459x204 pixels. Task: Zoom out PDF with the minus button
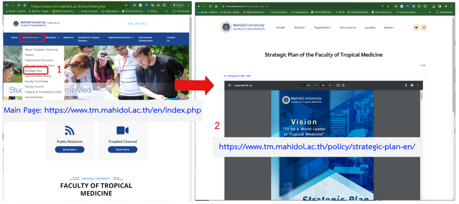coord(316,85)
